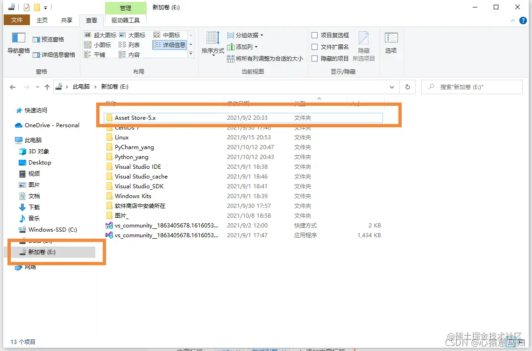This screenshot has height=351, width=532.
Task: Open Help with the question mark icon
Action: coord(523,21)
